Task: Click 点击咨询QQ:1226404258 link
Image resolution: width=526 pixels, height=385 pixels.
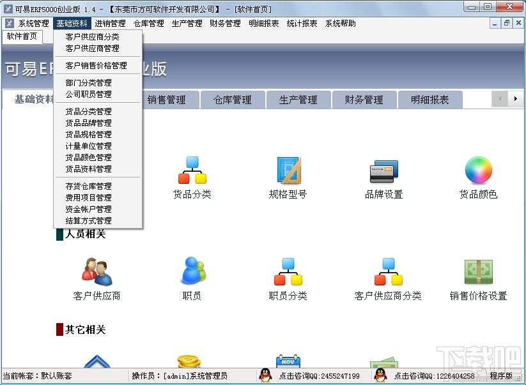Action: coord(434,376)
